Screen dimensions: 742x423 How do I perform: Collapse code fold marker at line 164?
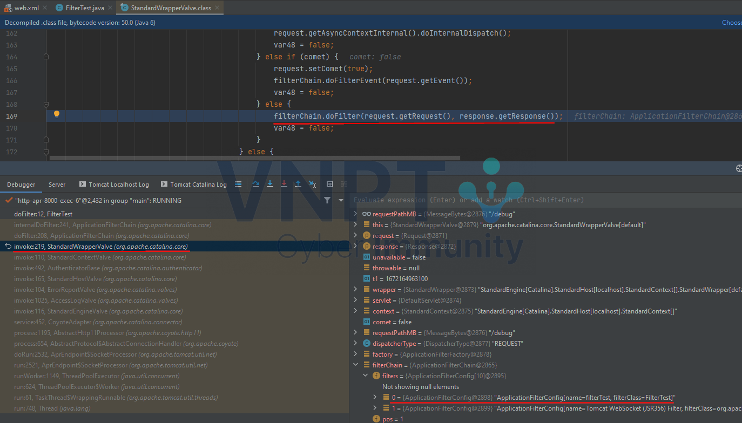tap(46, 57)
